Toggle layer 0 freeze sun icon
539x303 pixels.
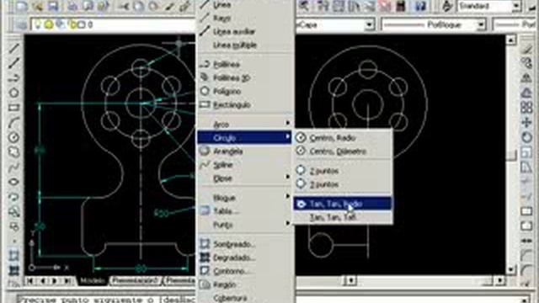pyautogui.click(x=49, y=24)
